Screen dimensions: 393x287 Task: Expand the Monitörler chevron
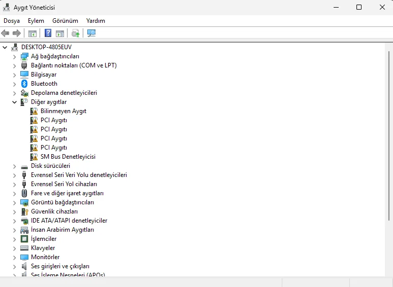click(x=15, y=258)
